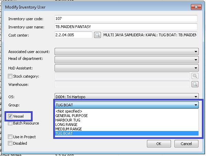The image size is (206, 156).
Task: Pick GENERAL PURPOSE from the Group options
Action: click(71, 116)
